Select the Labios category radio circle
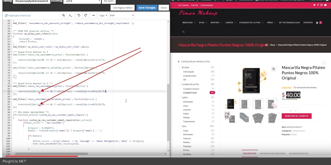Screen dimensions: 331x165 coord(180,97)
